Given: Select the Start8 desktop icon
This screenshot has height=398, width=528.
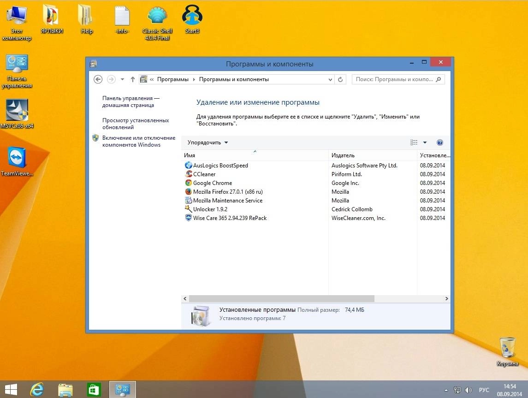Looking at the screenshot, I should 192,19.
